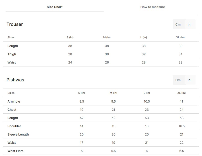Select the Size Chart tab
Screen dimensions: 202x156
point(55,7)
